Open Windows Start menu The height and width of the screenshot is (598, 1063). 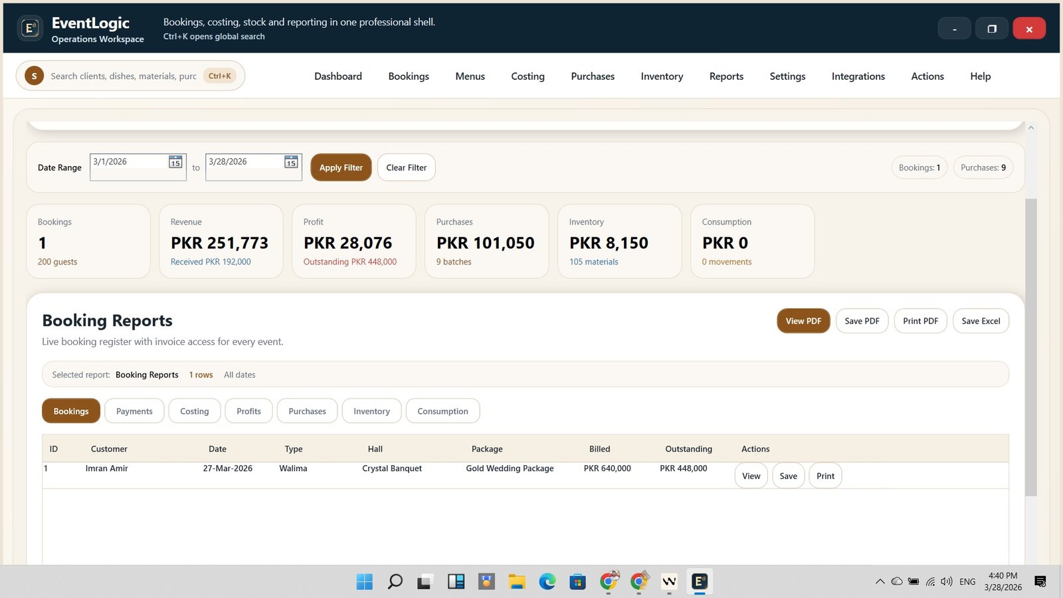(x=365, y=582)
